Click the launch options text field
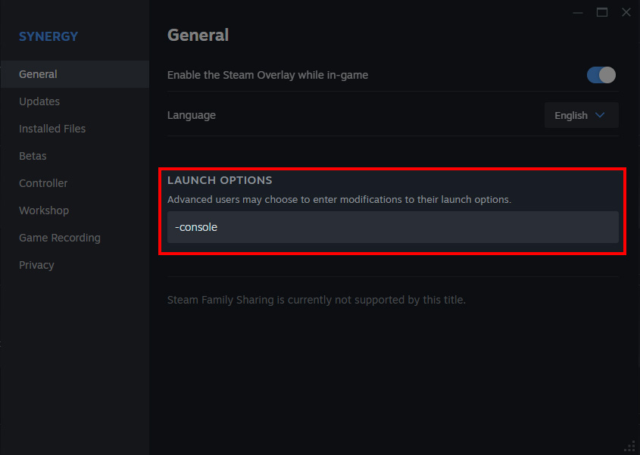640x455 pixels. pyautogui.click(x=392, y=227)
